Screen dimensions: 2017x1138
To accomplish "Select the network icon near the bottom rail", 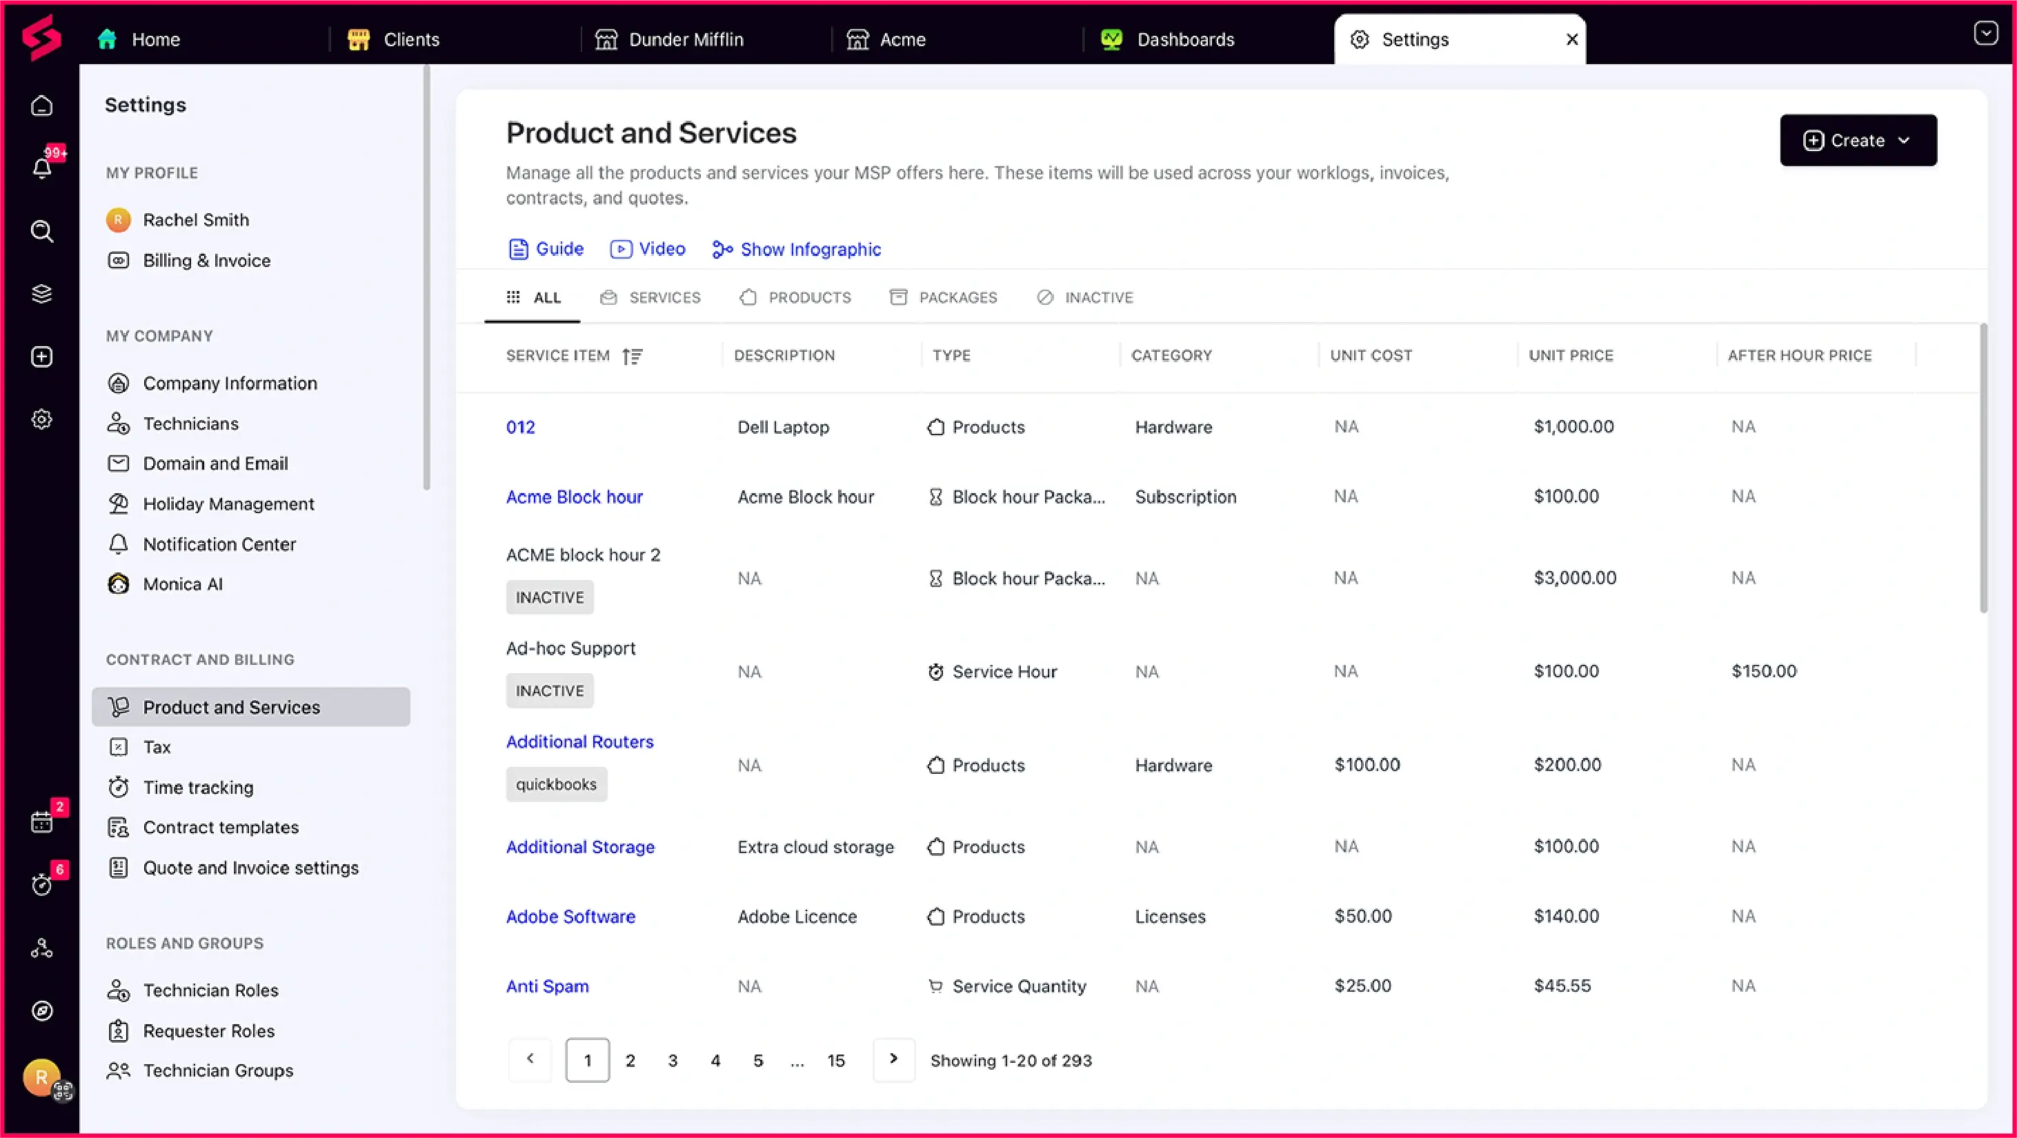I will (41, 948).
